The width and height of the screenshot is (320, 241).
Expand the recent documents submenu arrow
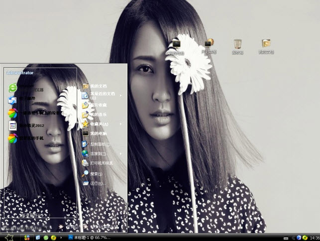[120, 96]
